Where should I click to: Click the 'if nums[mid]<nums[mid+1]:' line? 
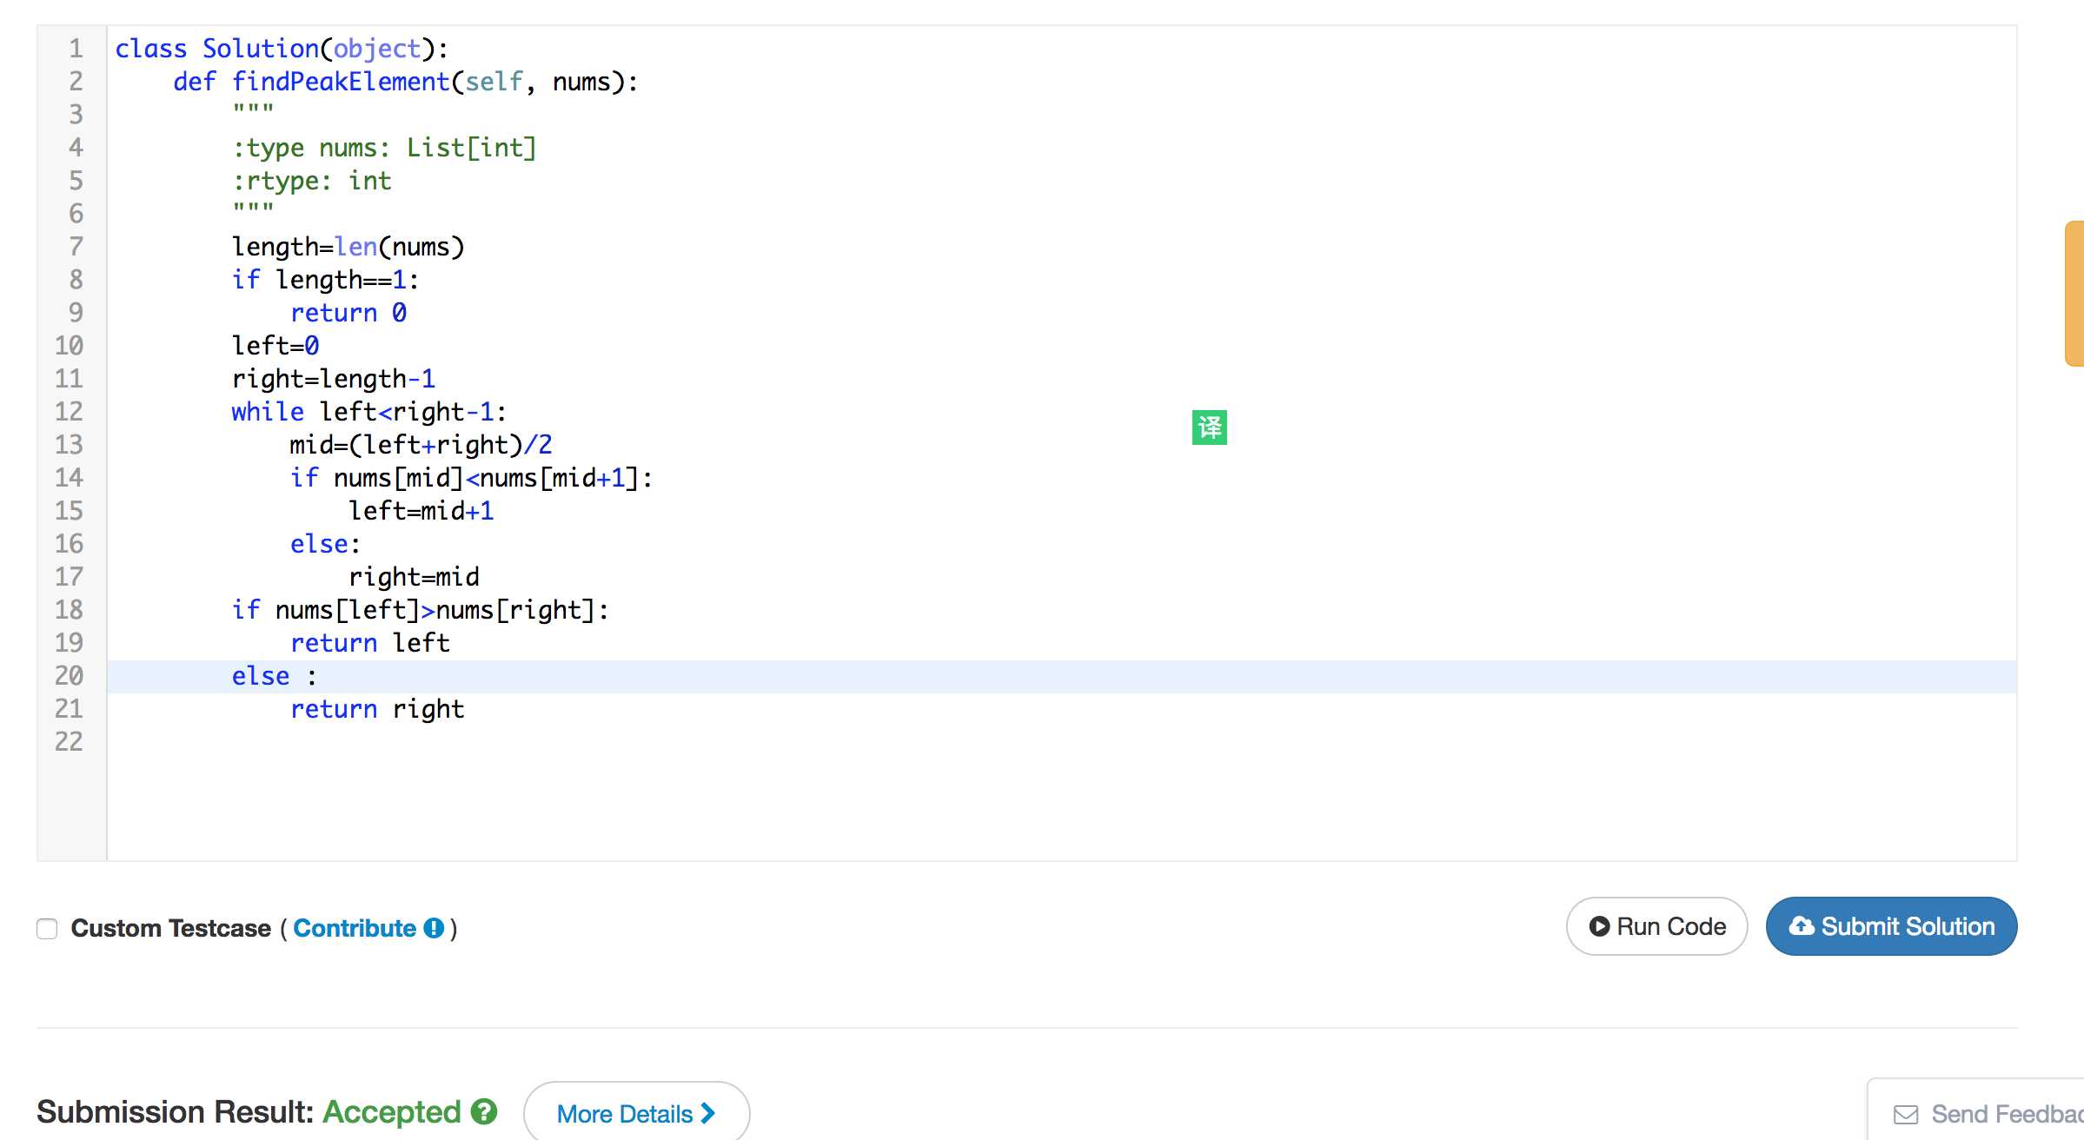[471, 478]
